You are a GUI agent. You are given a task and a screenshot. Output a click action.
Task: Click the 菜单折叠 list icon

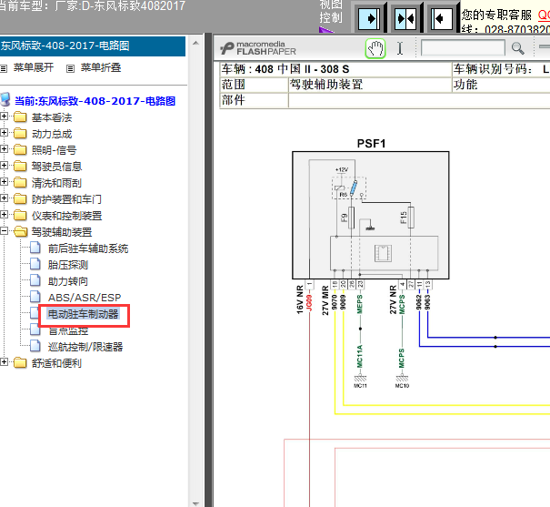click(x=70, y=68)
